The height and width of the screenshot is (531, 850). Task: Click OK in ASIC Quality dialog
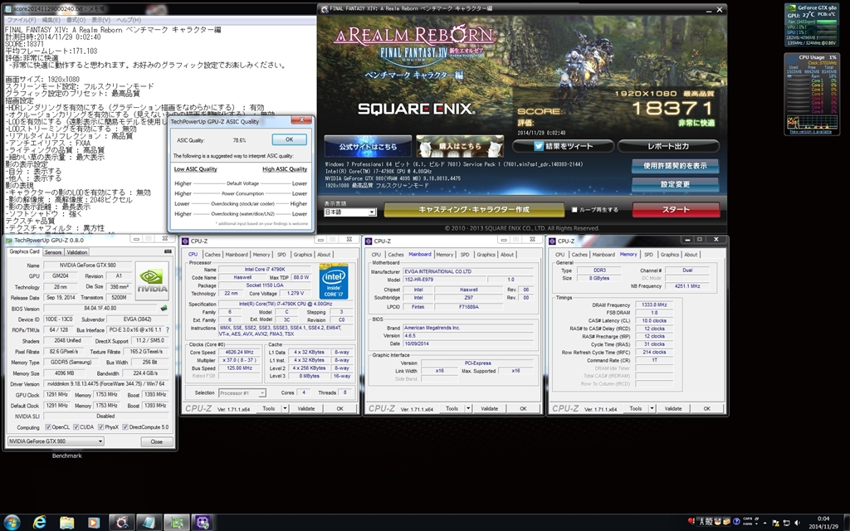[289, 139]
